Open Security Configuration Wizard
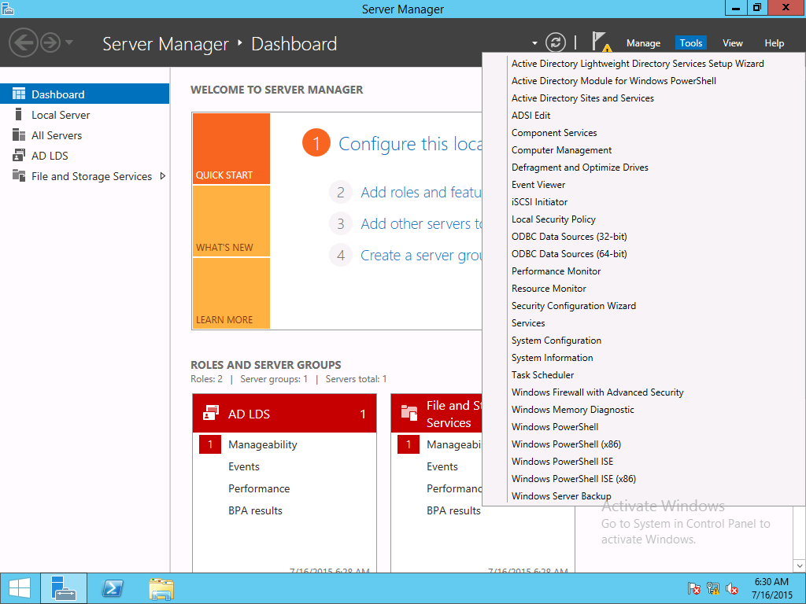806x604 pixels. (574, 306)
